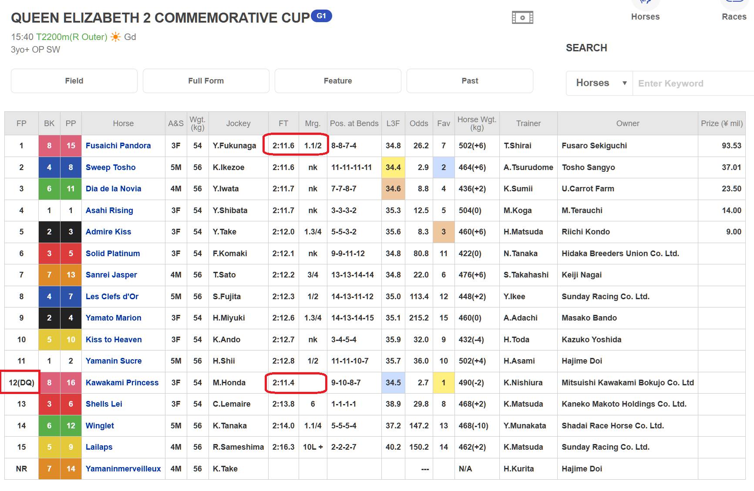Viewport: 754px width, 491px height.
Task: Click the SEARCH heading
Action: click(586, 48)
